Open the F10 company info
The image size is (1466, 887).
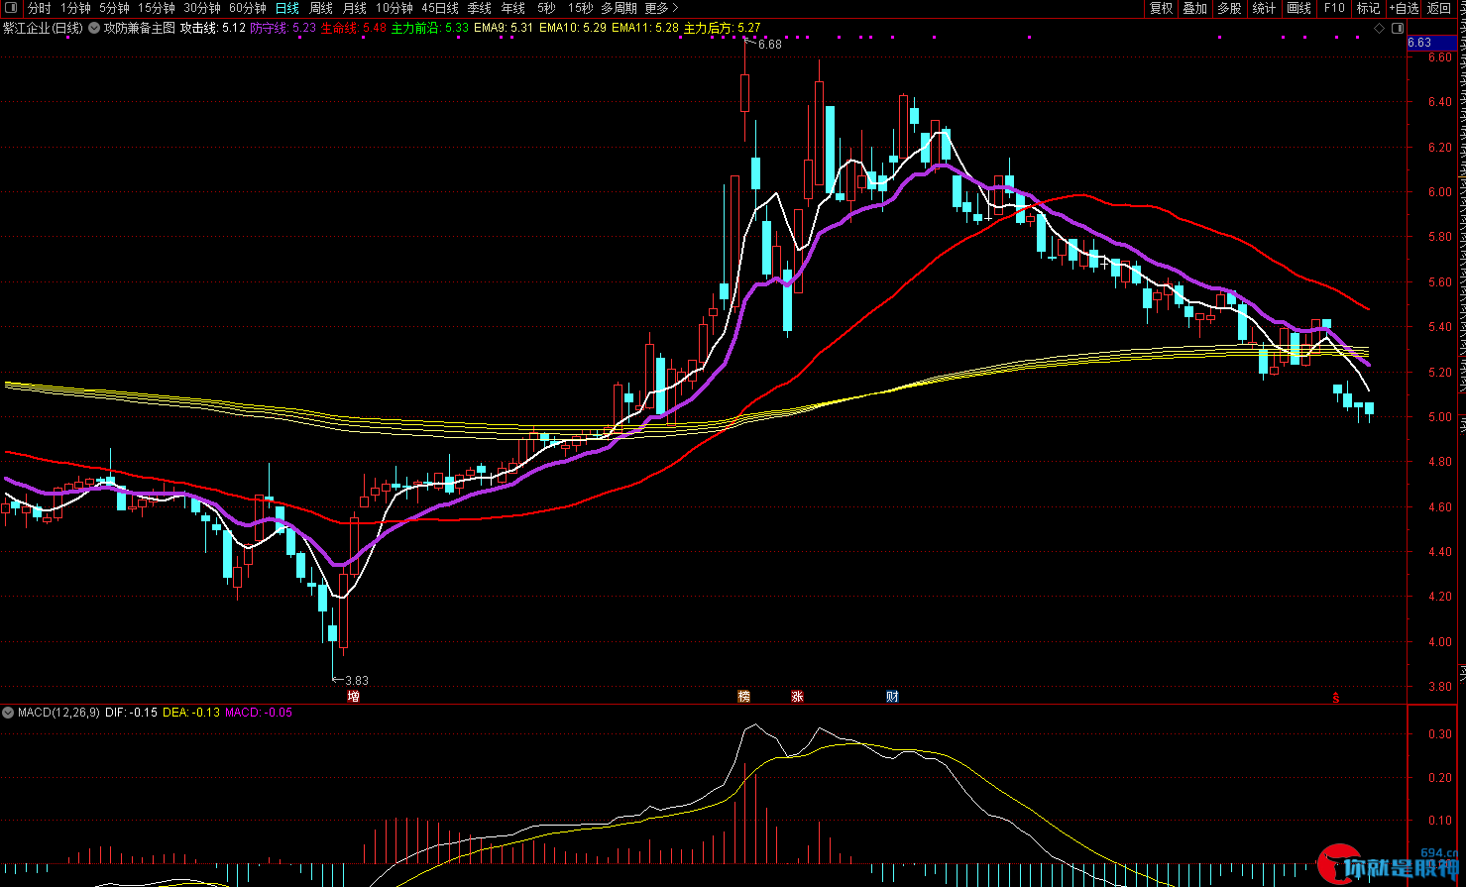[x=1334, y=8]
